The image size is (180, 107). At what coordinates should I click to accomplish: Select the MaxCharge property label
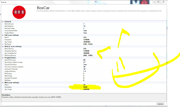pos(8,76)
